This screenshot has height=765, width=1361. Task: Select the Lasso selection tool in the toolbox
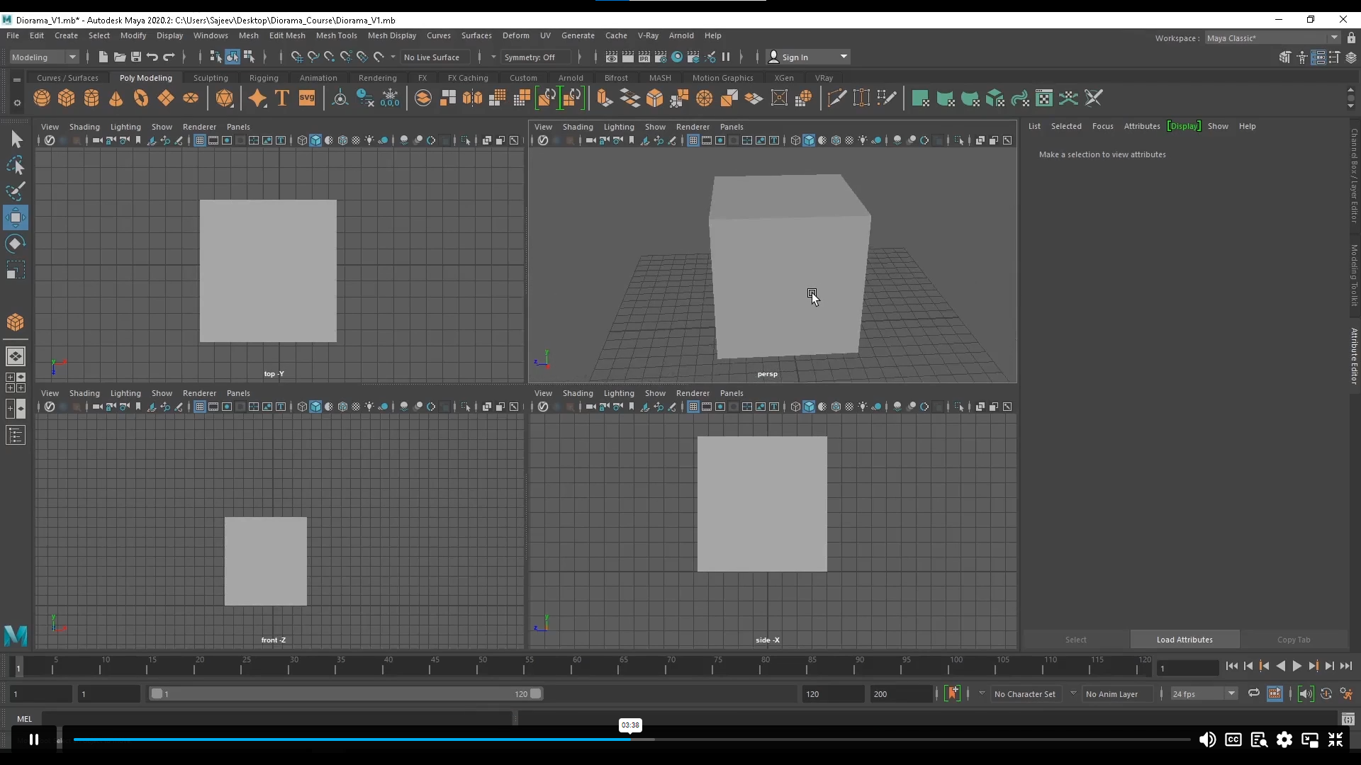16,165
